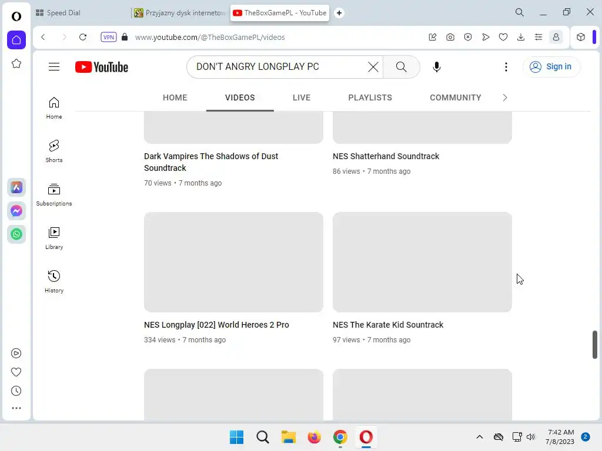Submit search with magnifier button
Viewport: 602px width, 451px height.
pyautogui.click(x=401, y=67)
